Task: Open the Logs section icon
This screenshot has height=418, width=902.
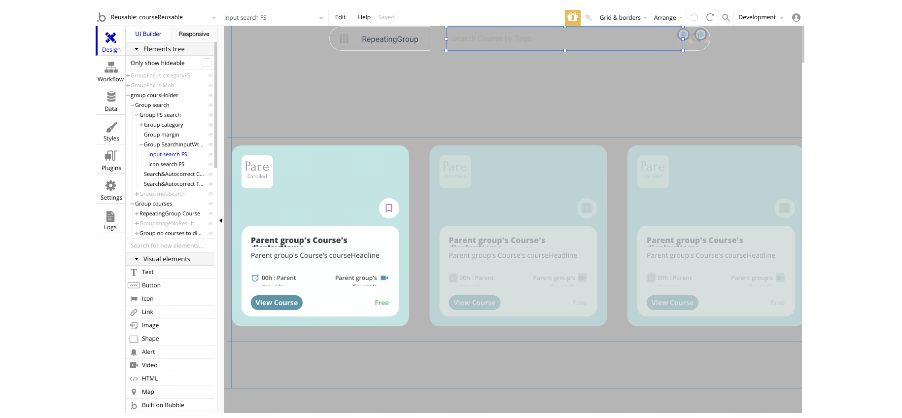Action: point(110,217)
